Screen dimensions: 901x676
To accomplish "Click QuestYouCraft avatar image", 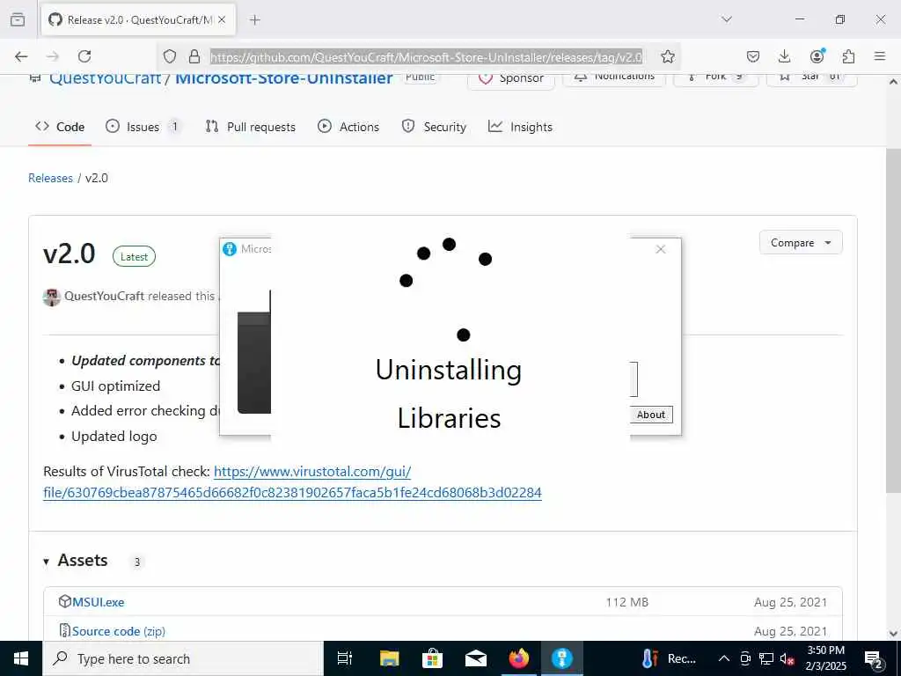I will pos(52,297).
